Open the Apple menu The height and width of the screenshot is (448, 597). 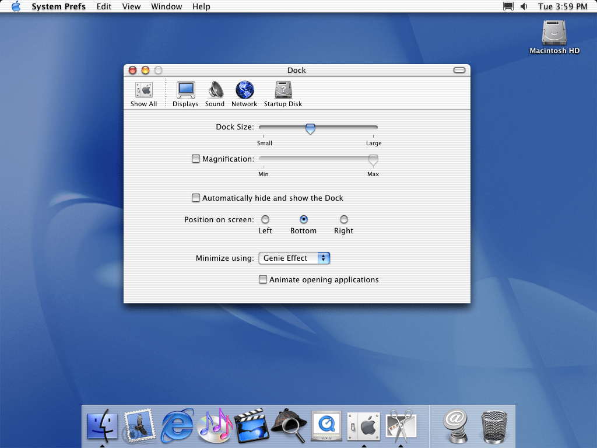pos(16,6)
